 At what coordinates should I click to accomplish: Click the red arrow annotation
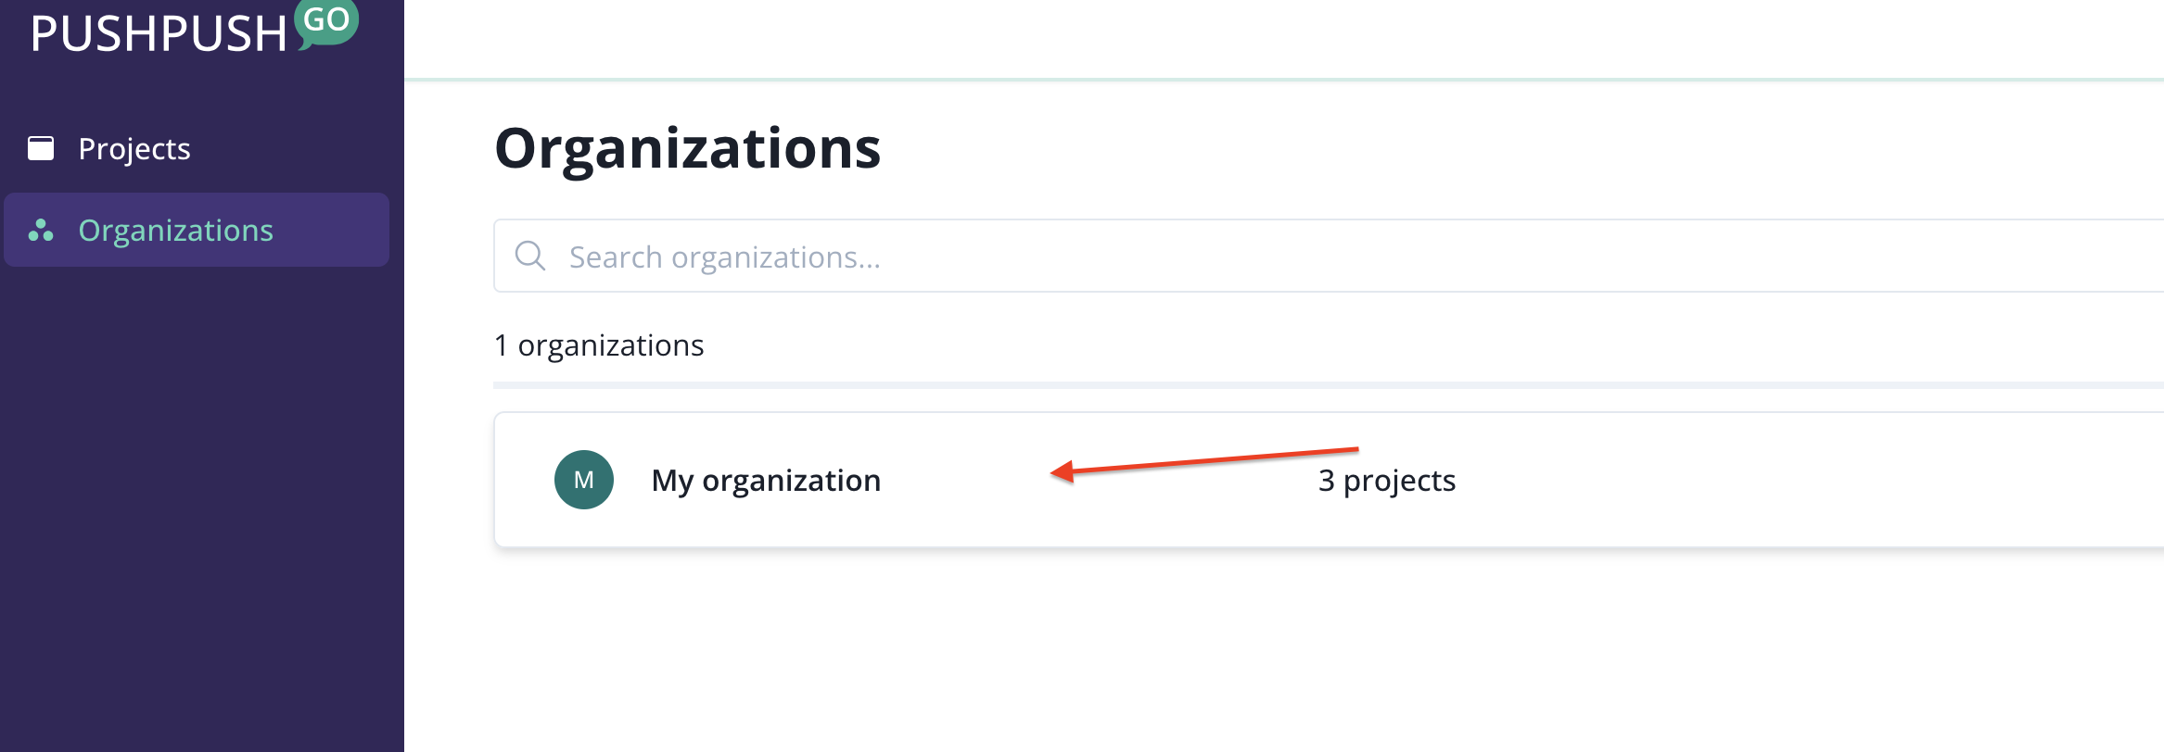(x=1203, y=460)
